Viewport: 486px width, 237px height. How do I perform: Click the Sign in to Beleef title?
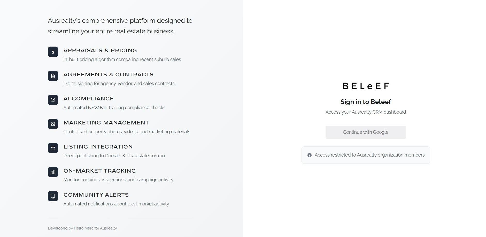[x=366, y=102]
